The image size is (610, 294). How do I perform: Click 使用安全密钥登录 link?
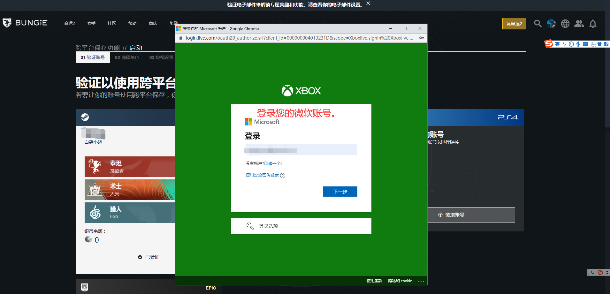click(x=262, y=175)
